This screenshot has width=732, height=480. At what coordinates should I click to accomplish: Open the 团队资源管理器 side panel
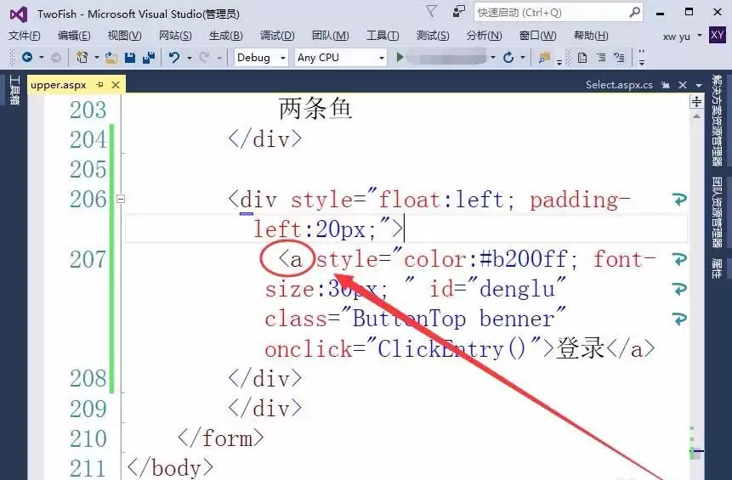pos(717,212)
